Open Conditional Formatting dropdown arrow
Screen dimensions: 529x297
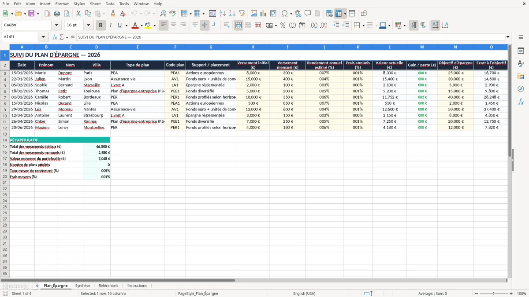coord(404,26)
